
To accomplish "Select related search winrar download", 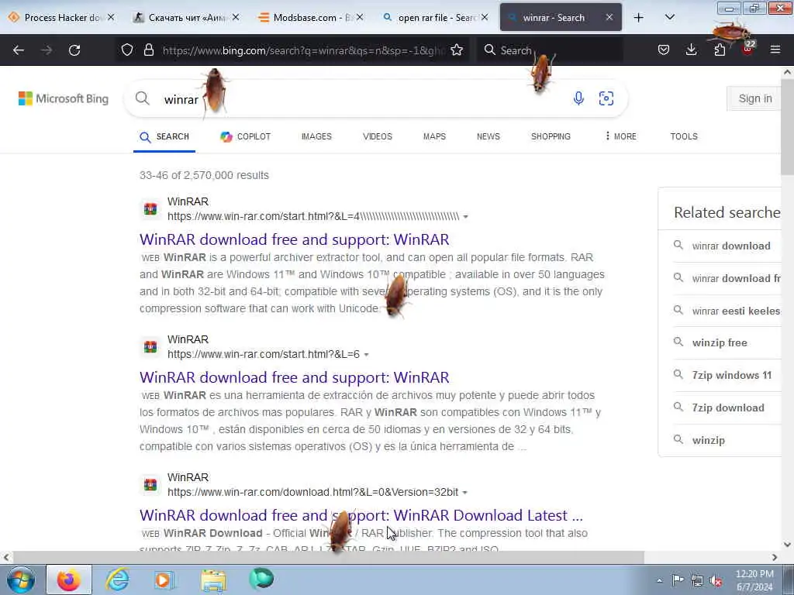I will pos(730,246).
